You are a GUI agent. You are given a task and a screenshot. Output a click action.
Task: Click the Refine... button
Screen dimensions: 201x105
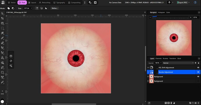[54, 8]
